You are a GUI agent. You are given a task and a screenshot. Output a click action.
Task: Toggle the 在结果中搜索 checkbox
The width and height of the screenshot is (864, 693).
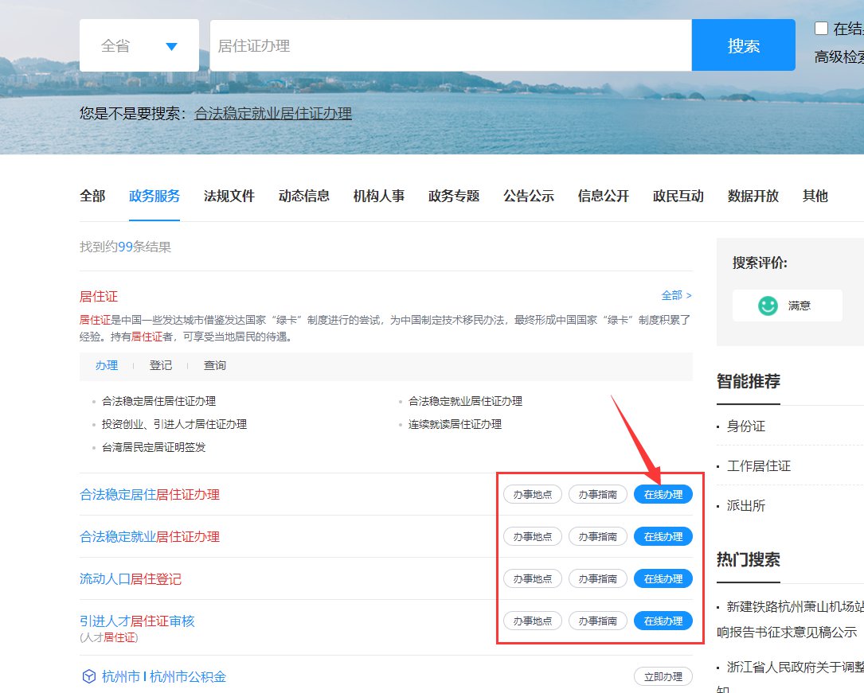(x=821, y=29)
